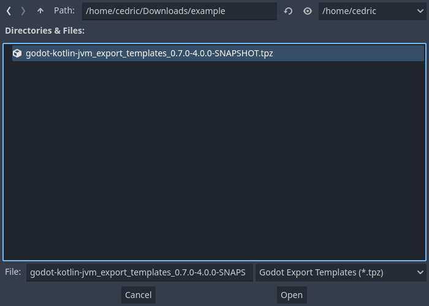Screen dimensions: 429x306
Task: Select the godot-kotlin-jvm export templates .tpz file
Action: click(218, 53)
